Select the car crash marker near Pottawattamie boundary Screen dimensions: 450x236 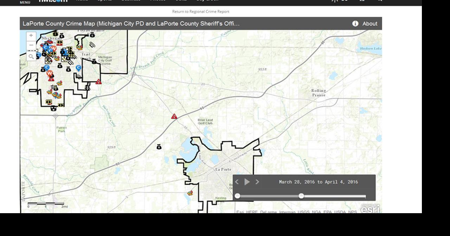(79, 48)
